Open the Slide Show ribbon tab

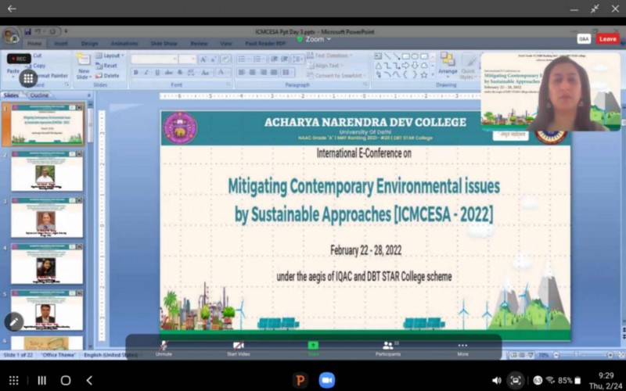pyautogui.click(x=164, y=44)
